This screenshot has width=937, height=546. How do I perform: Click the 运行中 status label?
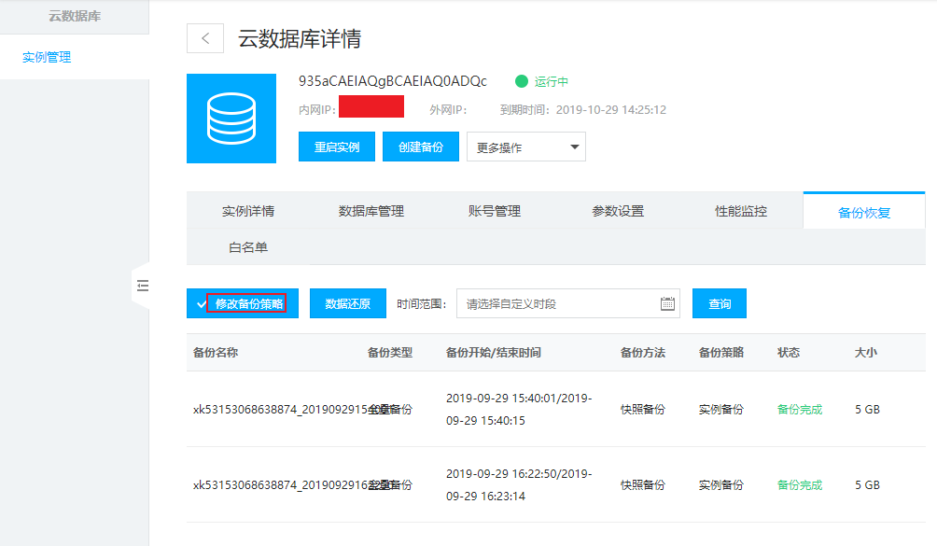tap(551, 81)
